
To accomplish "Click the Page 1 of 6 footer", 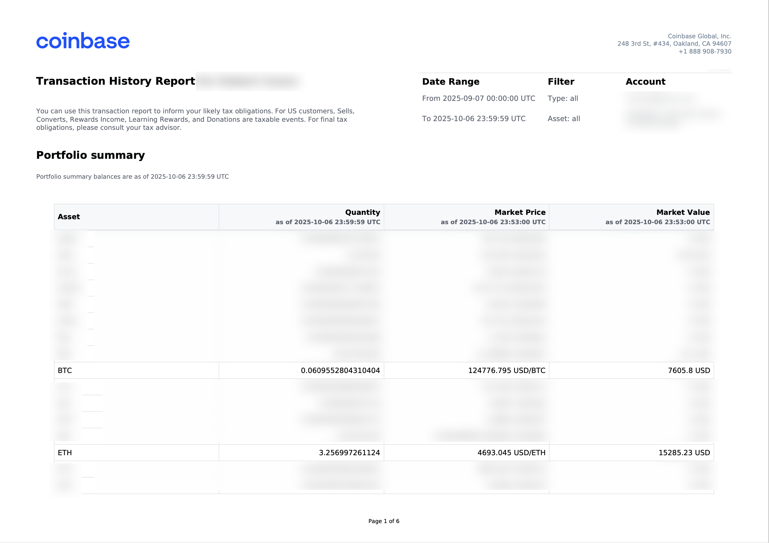I will click(x=384, y=521).
